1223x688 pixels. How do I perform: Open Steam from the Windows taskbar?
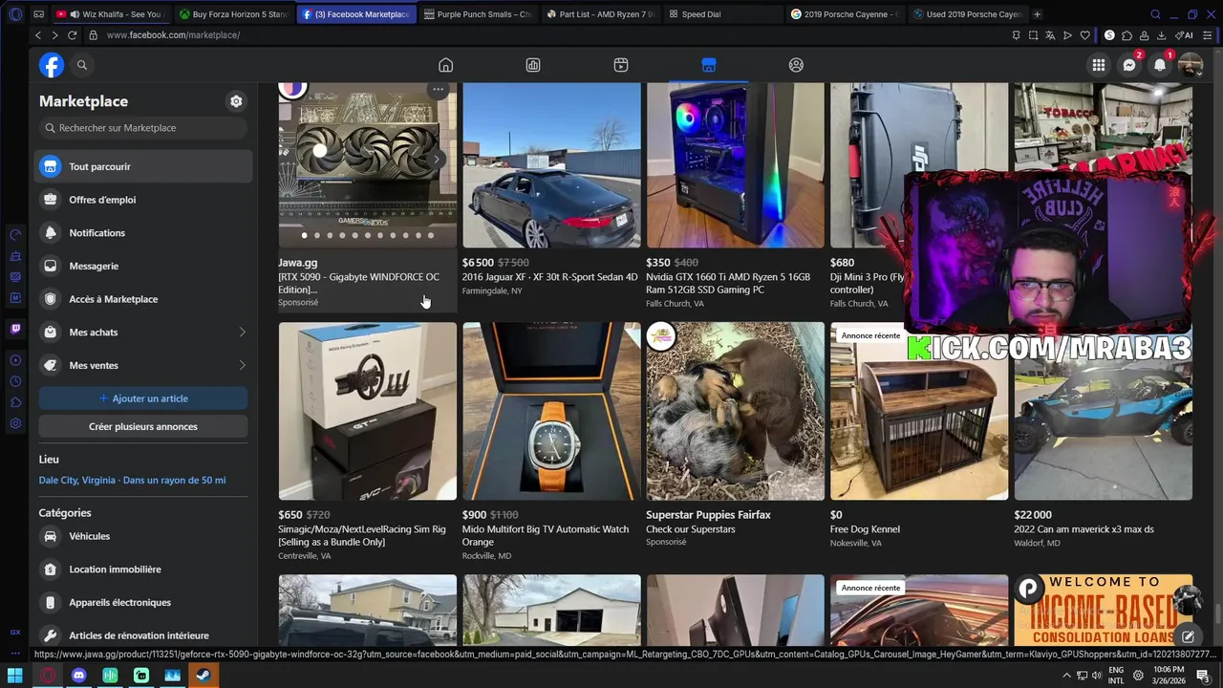[204, 676]
